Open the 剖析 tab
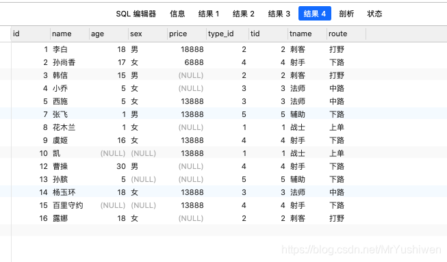Screen dimensions: 447x262 tap(346, 14)
